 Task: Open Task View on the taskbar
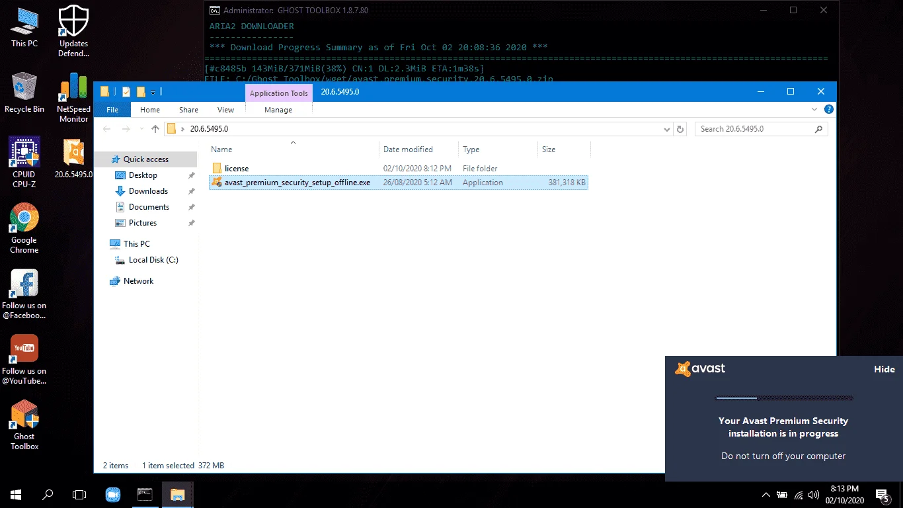point(79,494)
